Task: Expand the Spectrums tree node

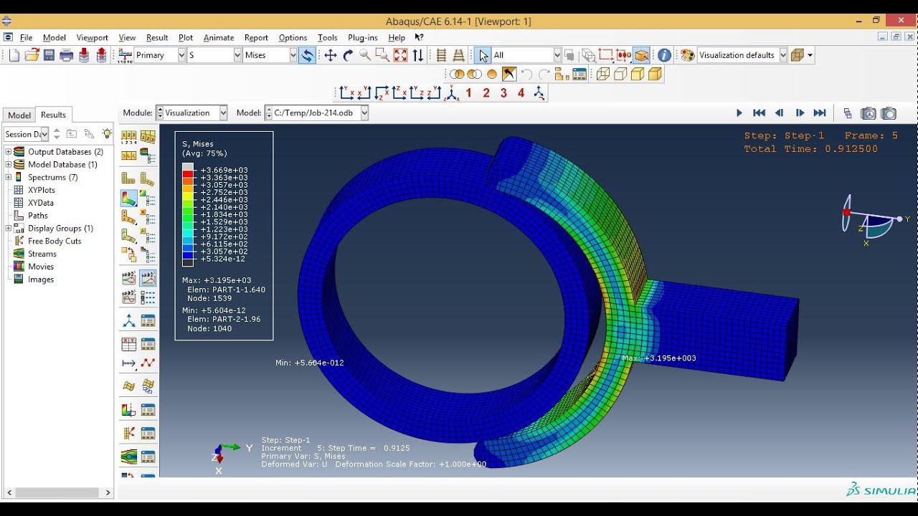Action: tap(9, 178)
